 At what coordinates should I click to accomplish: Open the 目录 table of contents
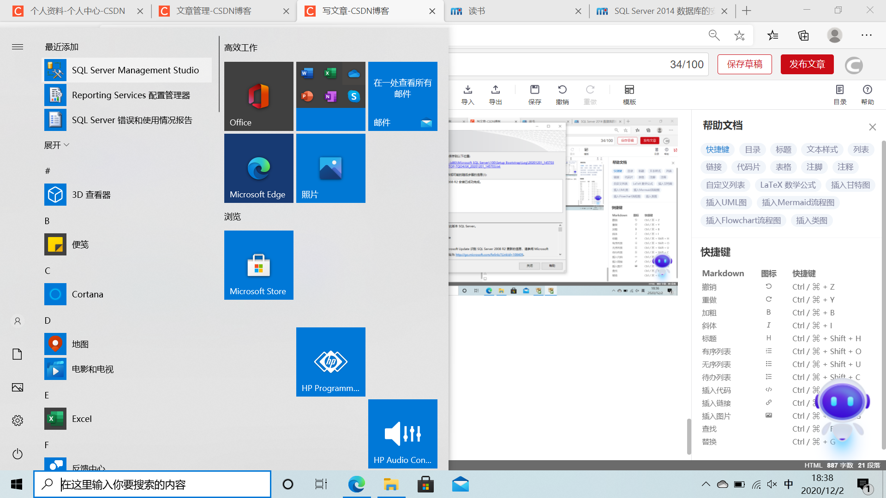840,95
